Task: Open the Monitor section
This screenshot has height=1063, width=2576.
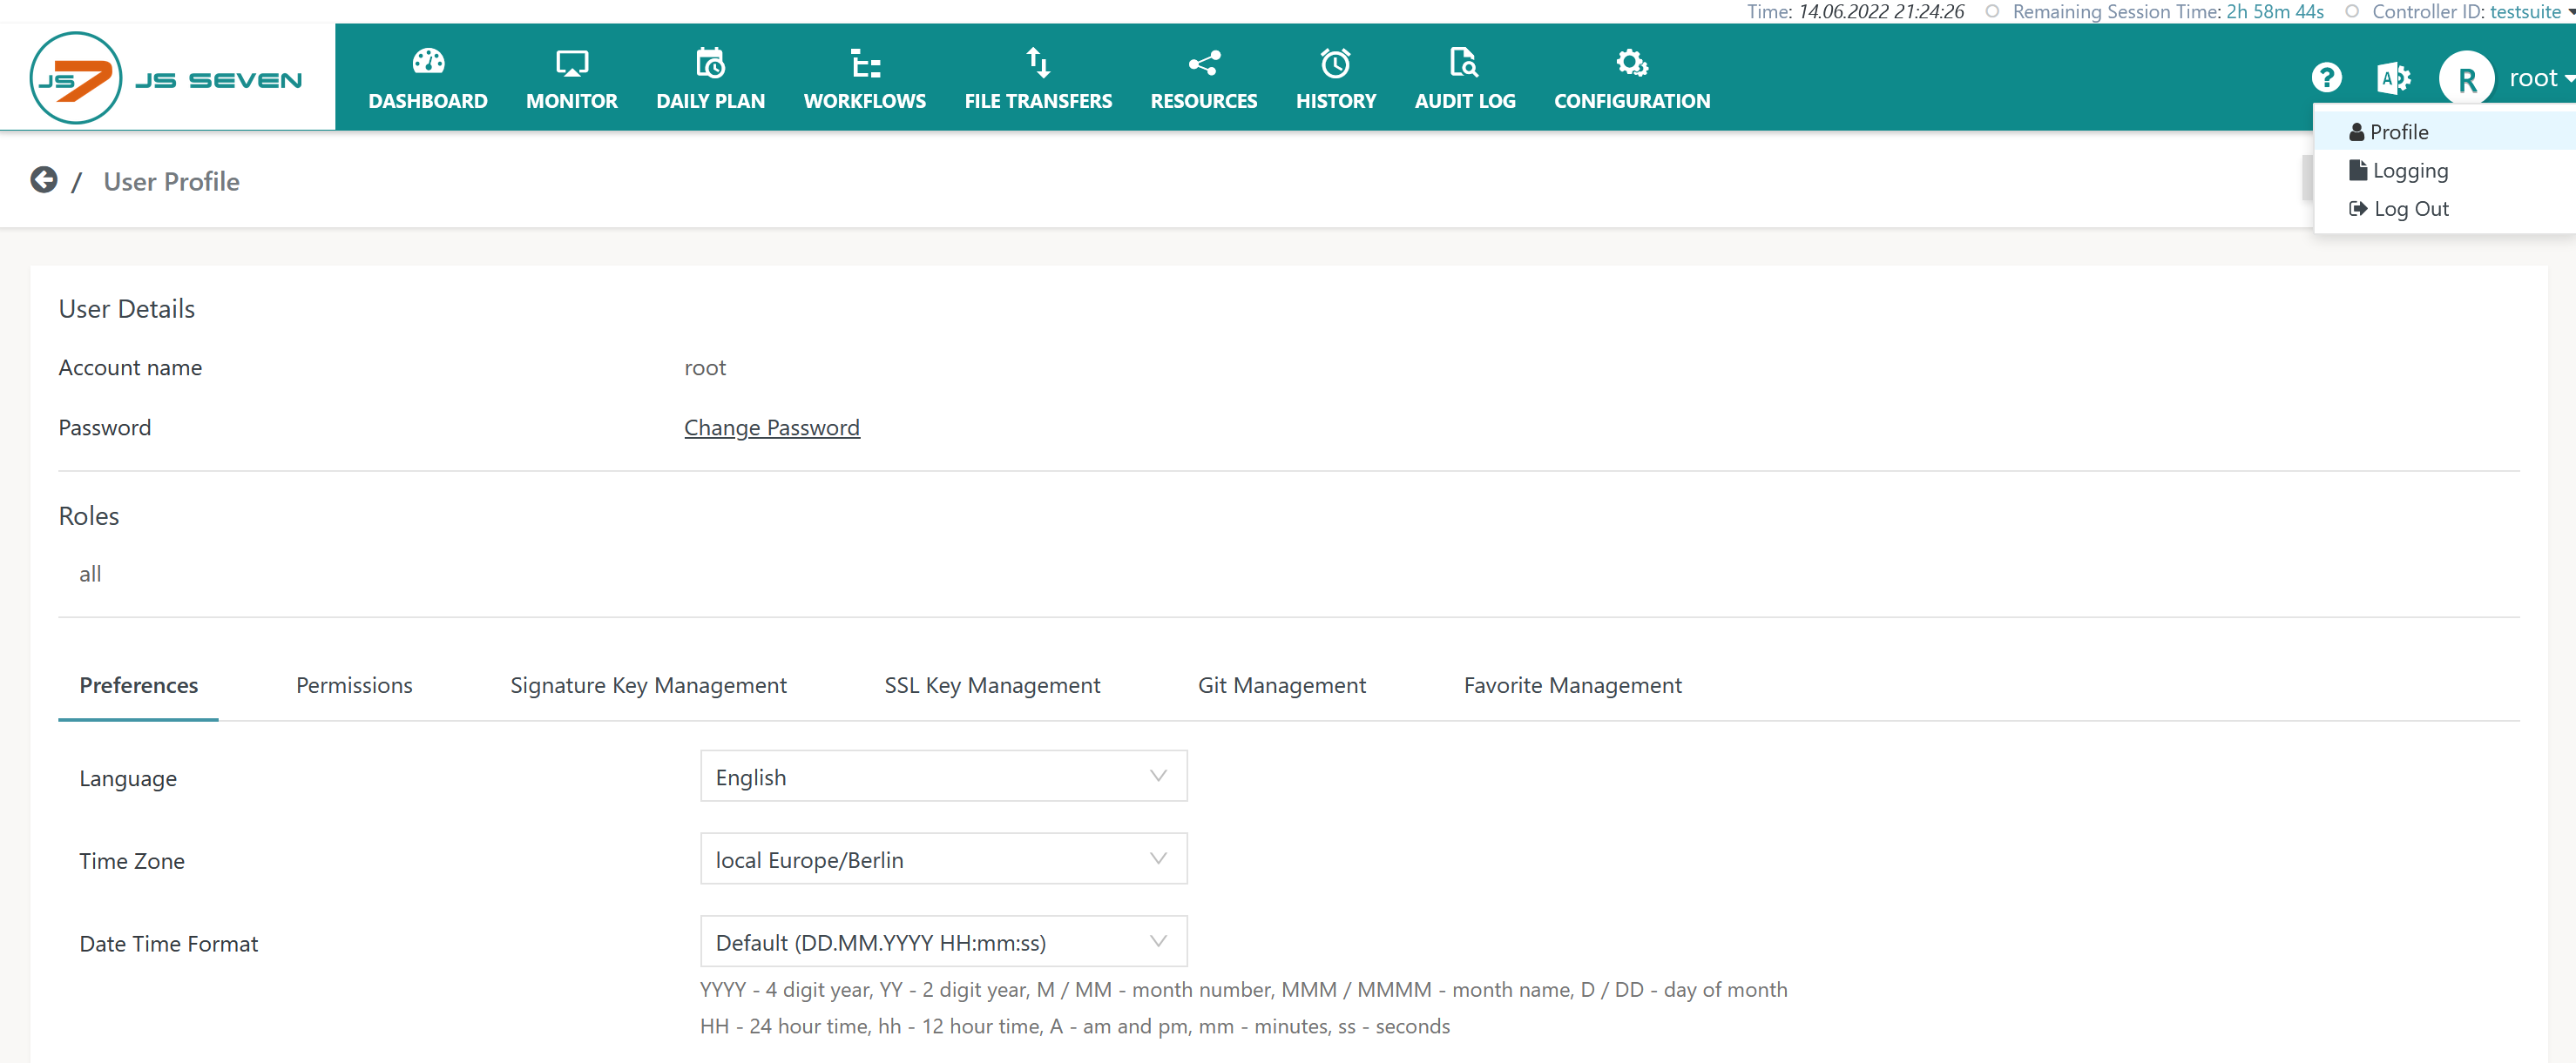Action: [569, 79]
